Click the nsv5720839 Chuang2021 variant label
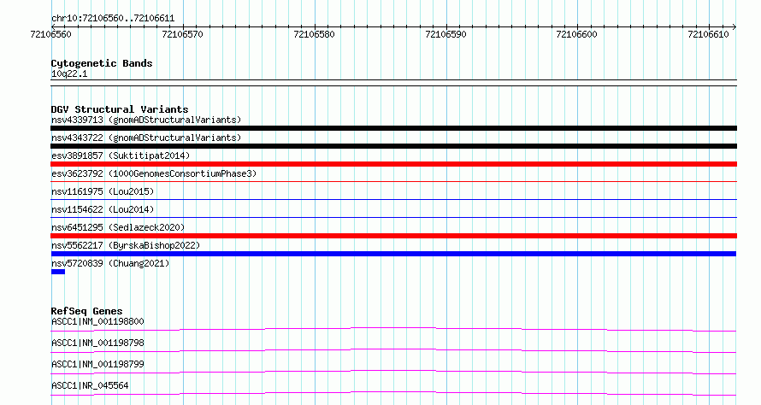Screen dimensions: 761x405 click(x=110, y=263)
